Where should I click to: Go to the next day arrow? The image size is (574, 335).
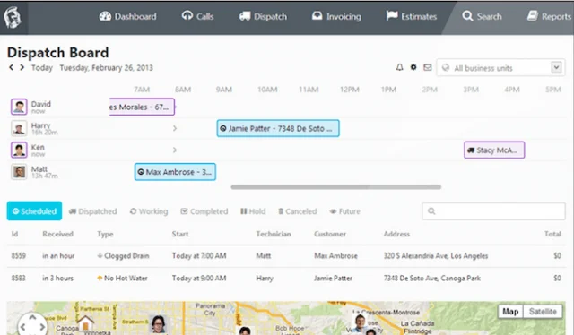pyautogui.click(x=22, y=68)
